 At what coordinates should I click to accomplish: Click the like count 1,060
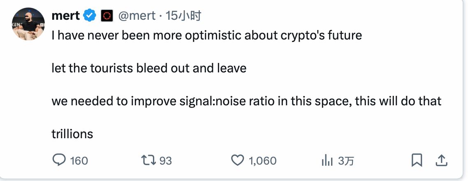coord(263,160)
